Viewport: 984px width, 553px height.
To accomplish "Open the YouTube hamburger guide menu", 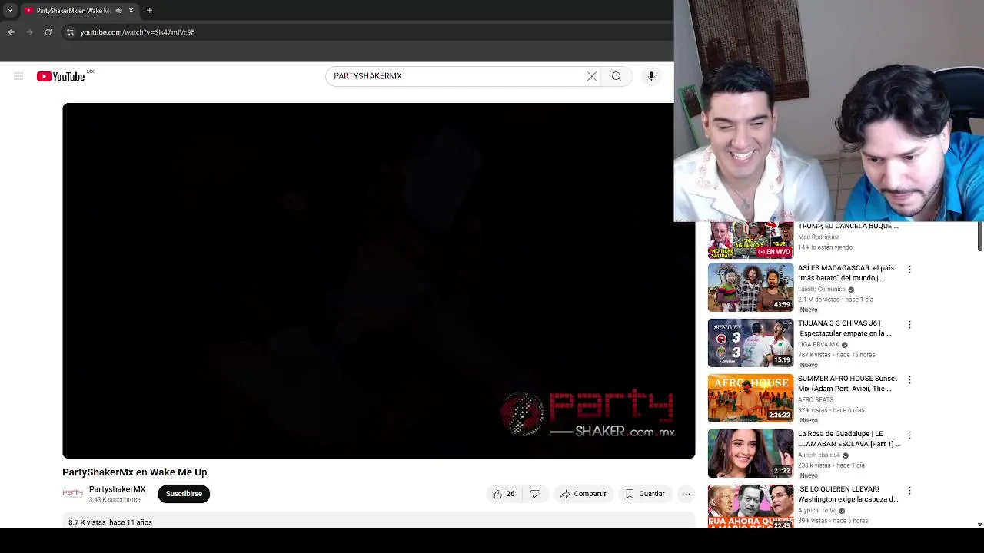I will click(18, 76).
